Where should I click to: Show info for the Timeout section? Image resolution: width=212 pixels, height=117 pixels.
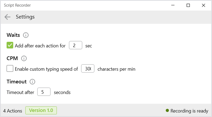tap(32, 82)
